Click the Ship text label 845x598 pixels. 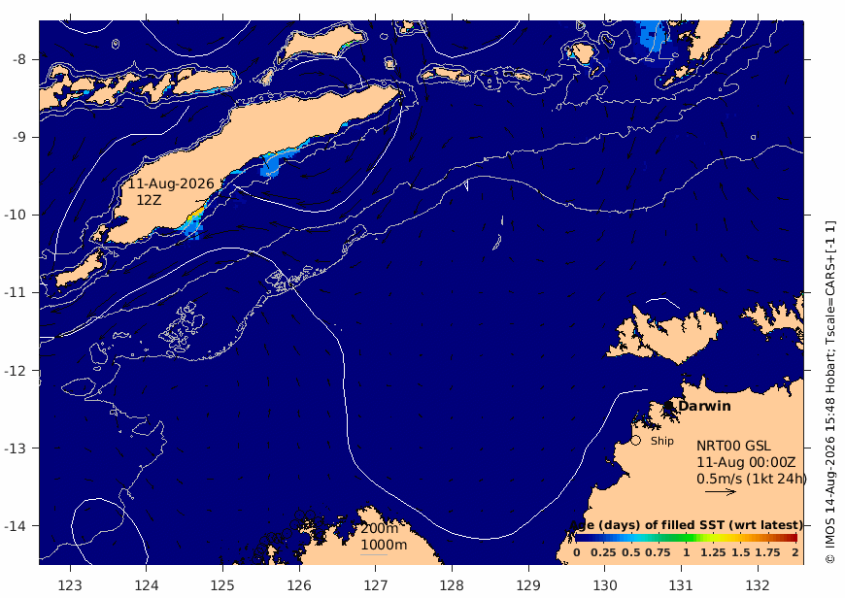pyautogui.click(x=661, y=441)
